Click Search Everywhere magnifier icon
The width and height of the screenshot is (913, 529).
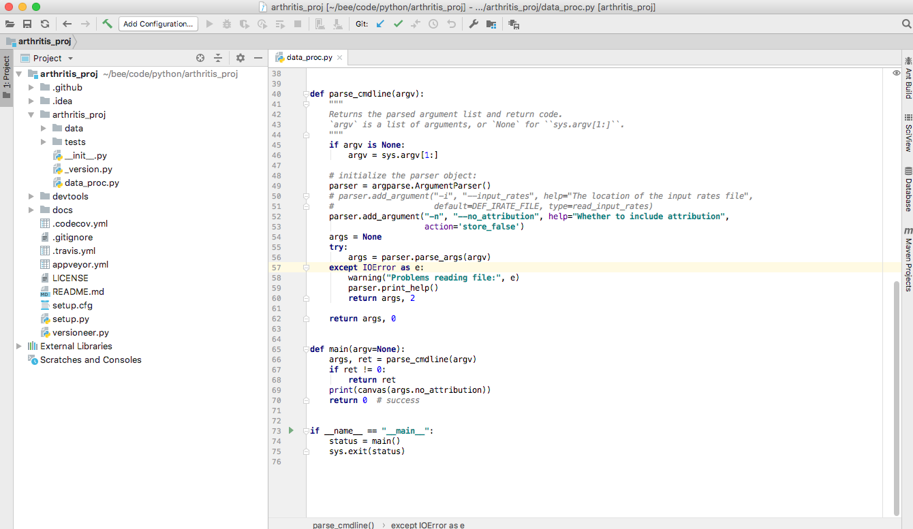click(x=906, y=24)
